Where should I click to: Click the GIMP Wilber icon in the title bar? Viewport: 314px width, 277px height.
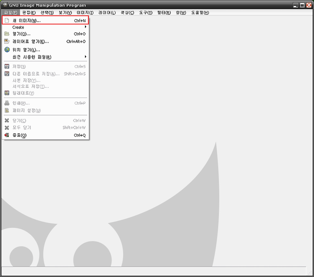pyautogui.click(x=5, y=5)
